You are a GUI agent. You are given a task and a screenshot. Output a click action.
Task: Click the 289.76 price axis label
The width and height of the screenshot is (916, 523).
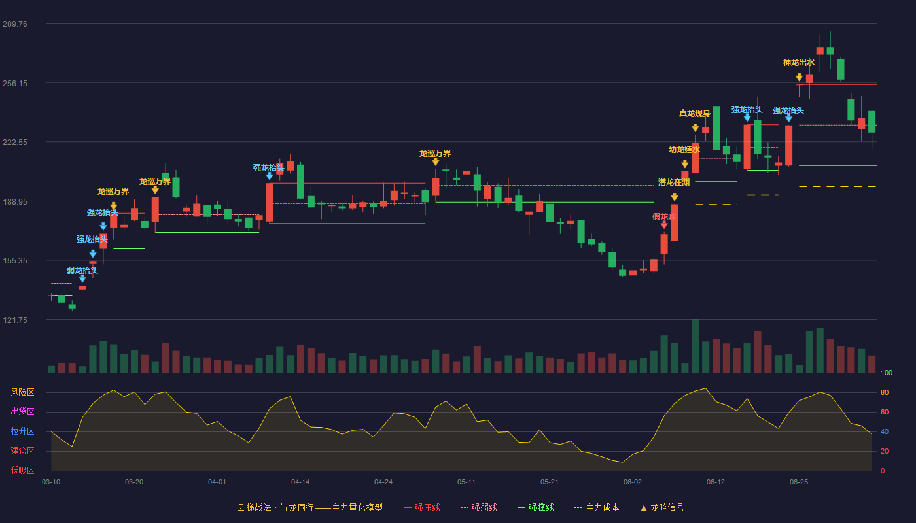(15, 24)
